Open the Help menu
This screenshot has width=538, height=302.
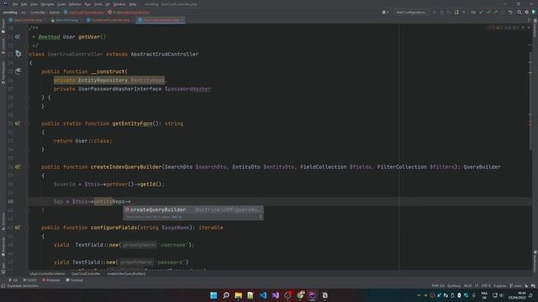point(133,4)
